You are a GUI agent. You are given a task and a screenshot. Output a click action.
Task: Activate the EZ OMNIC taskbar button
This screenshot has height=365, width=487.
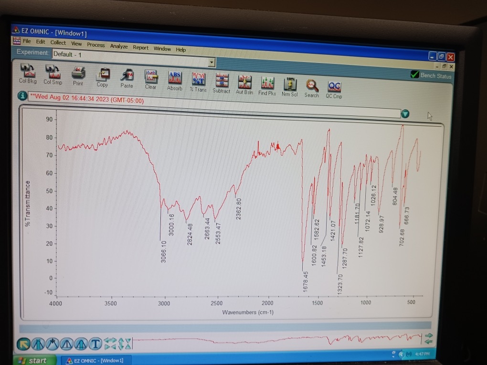tap(95, 360)
